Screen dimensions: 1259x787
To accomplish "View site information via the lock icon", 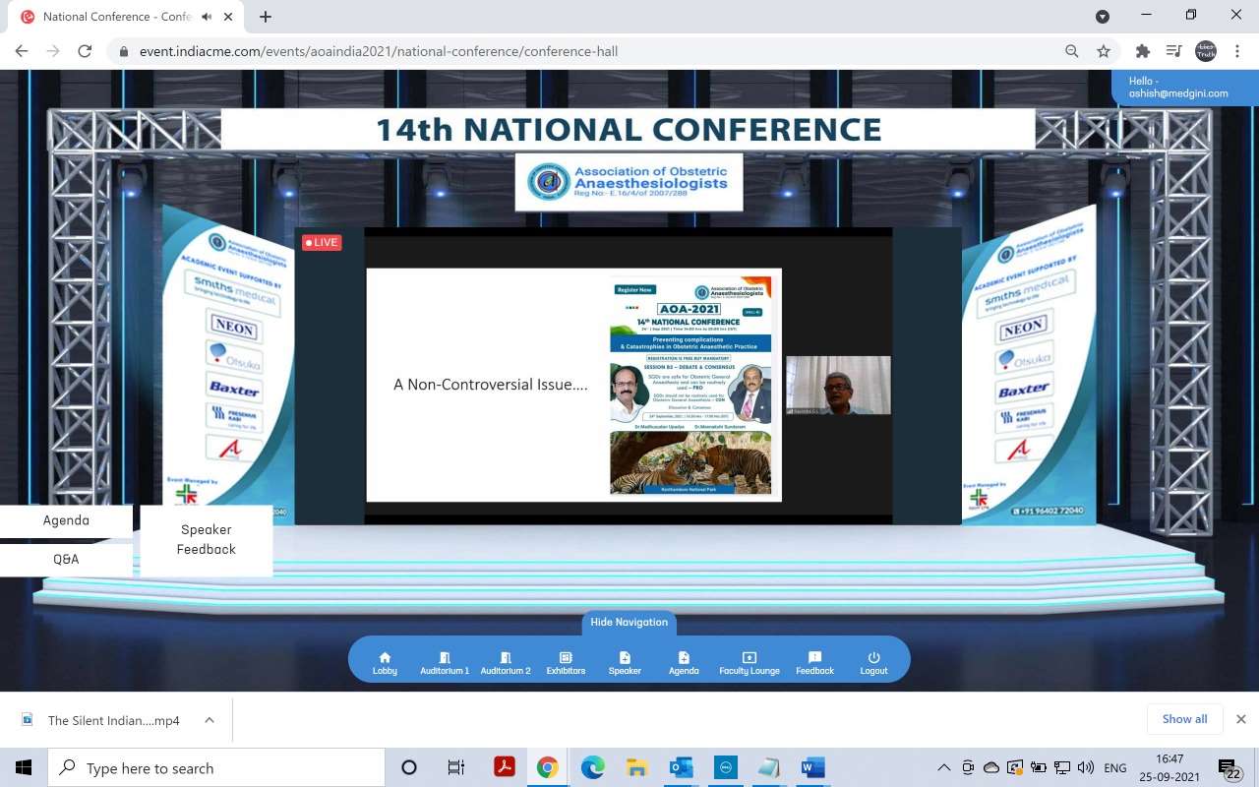I will (124, 51).
